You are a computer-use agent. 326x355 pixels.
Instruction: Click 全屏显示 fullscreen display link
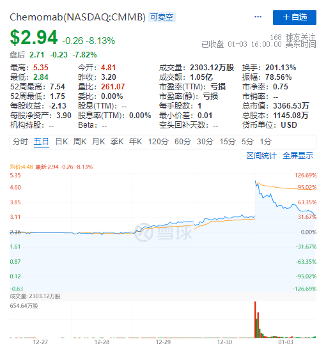(x=298, y=156)
